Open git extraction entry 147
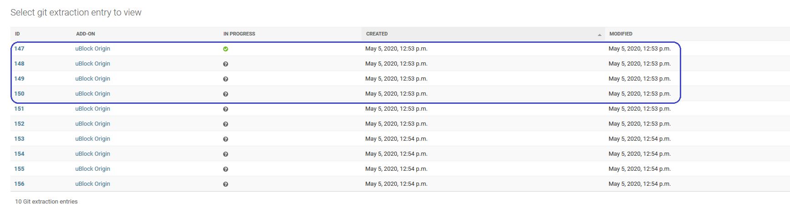790x209 pixels. point(19,49)
